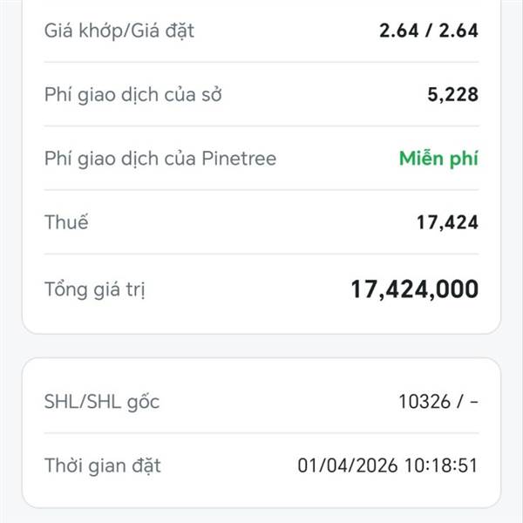Tap the 'Tổng giá trị' label
Screen dimensions: 523x523
coord(95,289)
